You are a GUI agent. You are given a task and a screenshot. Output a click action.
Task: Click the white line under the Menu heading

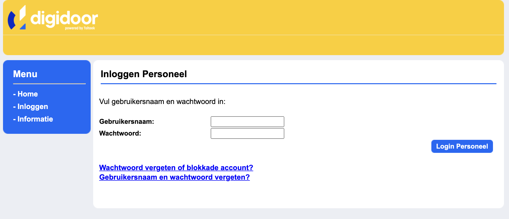[49, 84]
